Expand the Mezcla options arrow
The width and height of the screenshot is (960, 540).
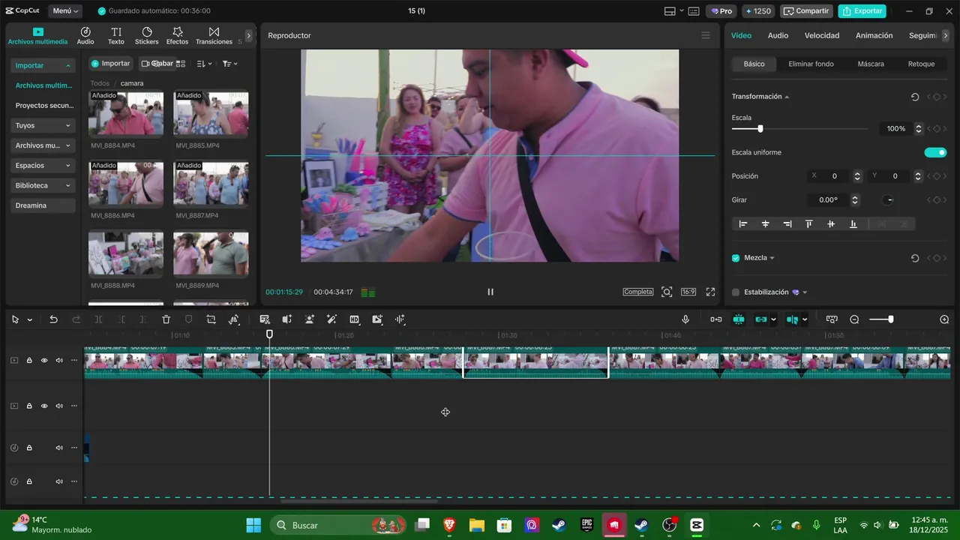772,258
